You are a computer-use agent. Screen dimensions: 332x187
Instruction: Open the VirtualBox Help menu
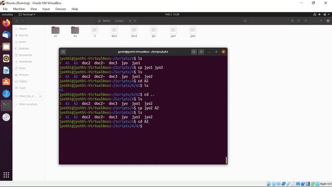point(75,9)
